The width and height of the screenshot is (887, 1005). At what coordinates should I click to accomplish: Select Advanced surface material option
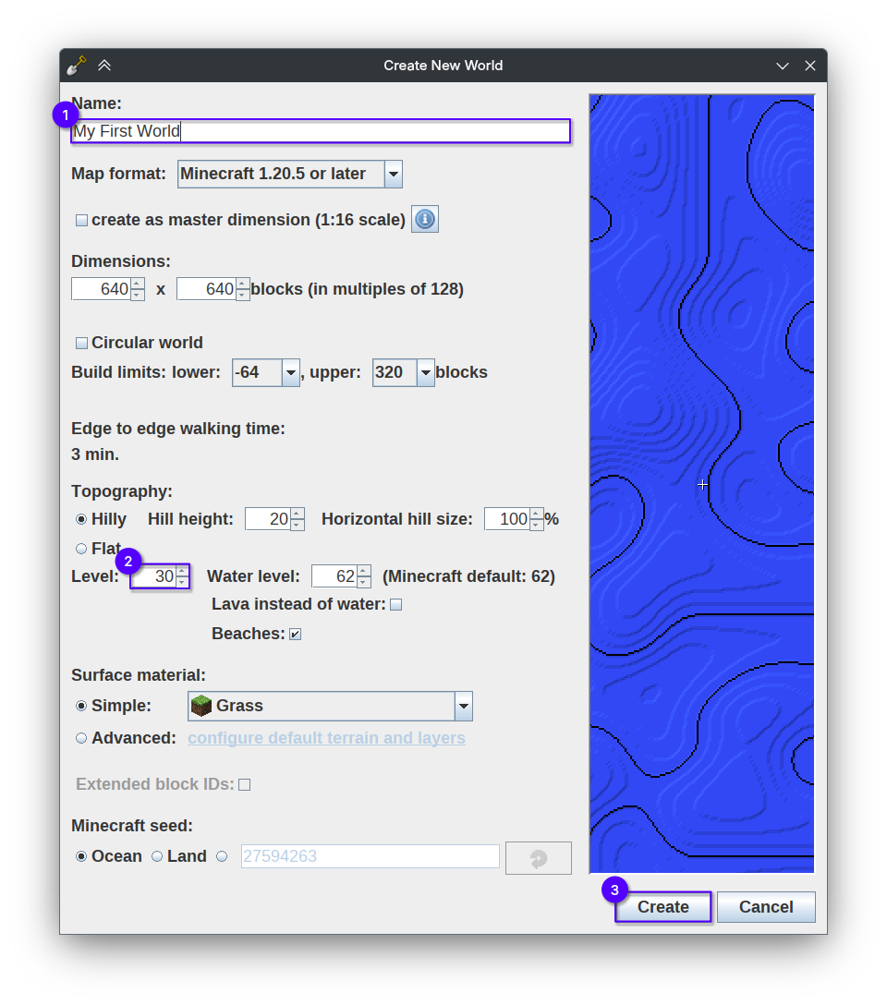pos(81,738)
